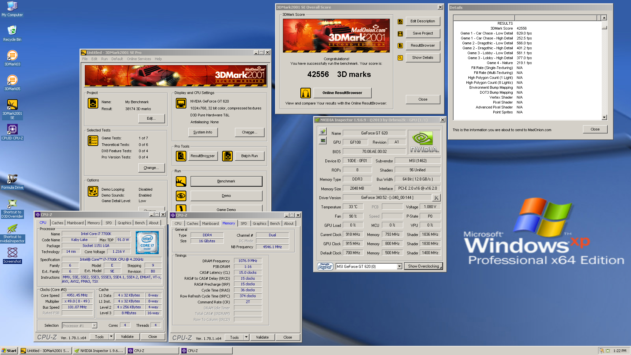
Task: Click the upload screenshot icon in NVIDIA Inspector
Action: tap(323, 131)
